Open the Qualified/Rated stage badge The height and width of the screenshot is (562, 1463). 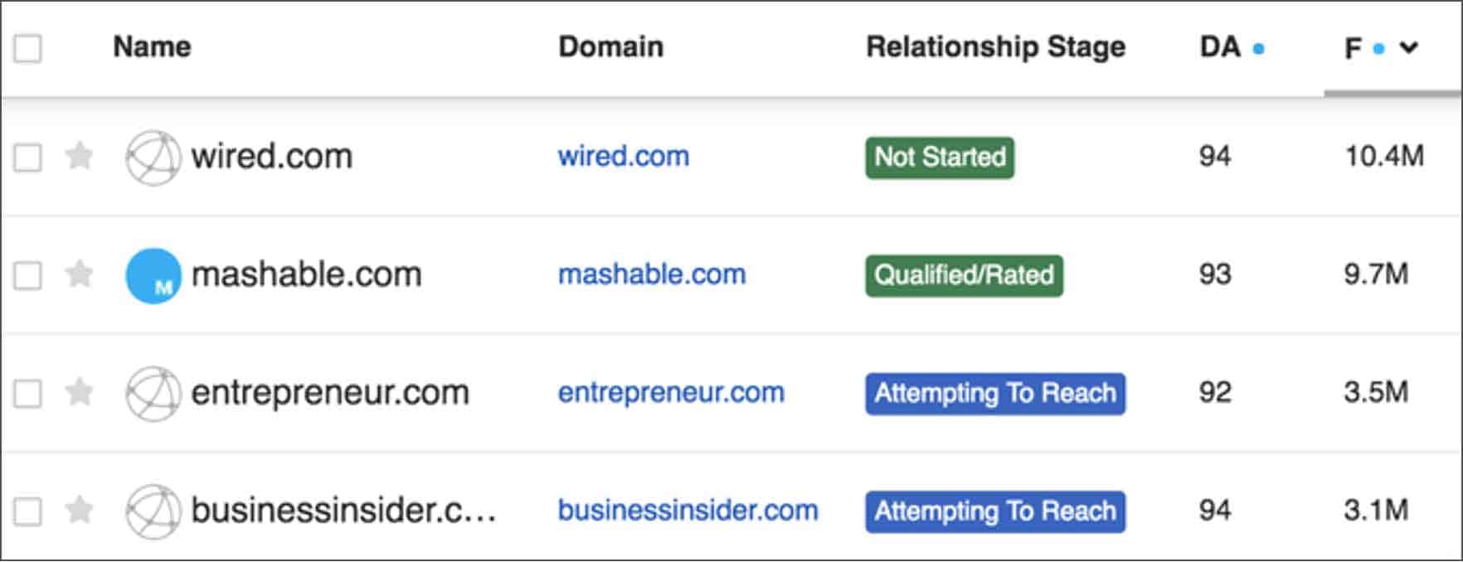[x=964, y=275]
